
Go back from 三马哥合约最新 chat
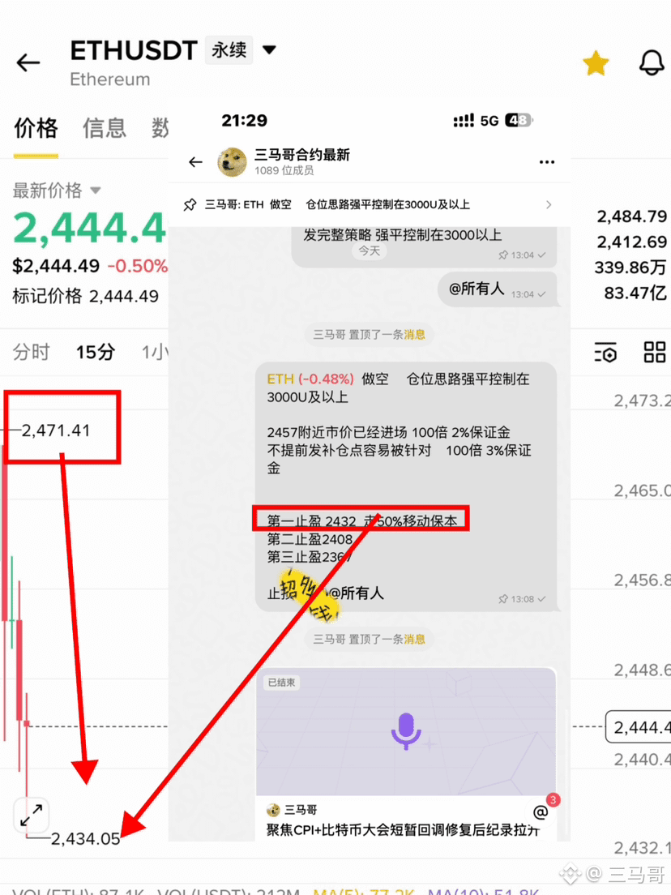196,162
